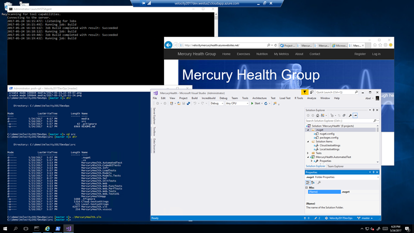Click the Refresh browser link icon beside Start
The width and height of the screenshot is (414, 233).
pos(266,104)
